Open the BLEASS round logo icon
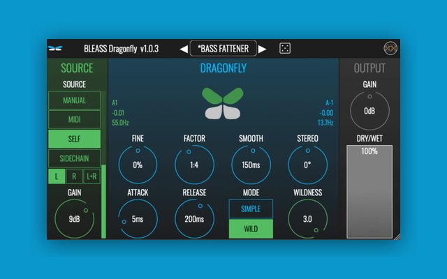The width and height of the screenshot is (447, 279). coord(390,48)
